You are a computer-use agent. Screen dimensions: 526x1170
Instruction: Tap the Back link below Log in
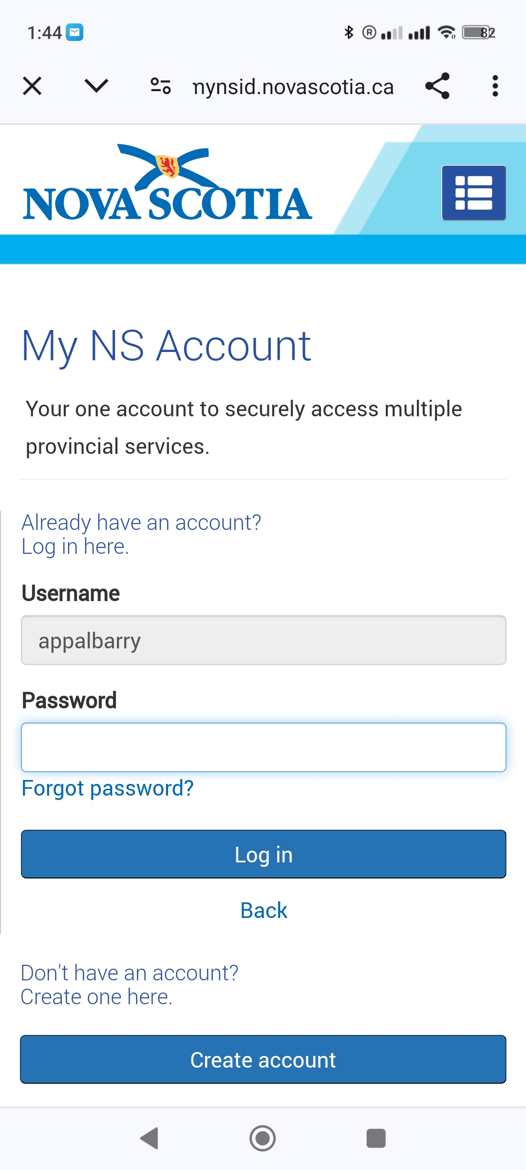264,910
